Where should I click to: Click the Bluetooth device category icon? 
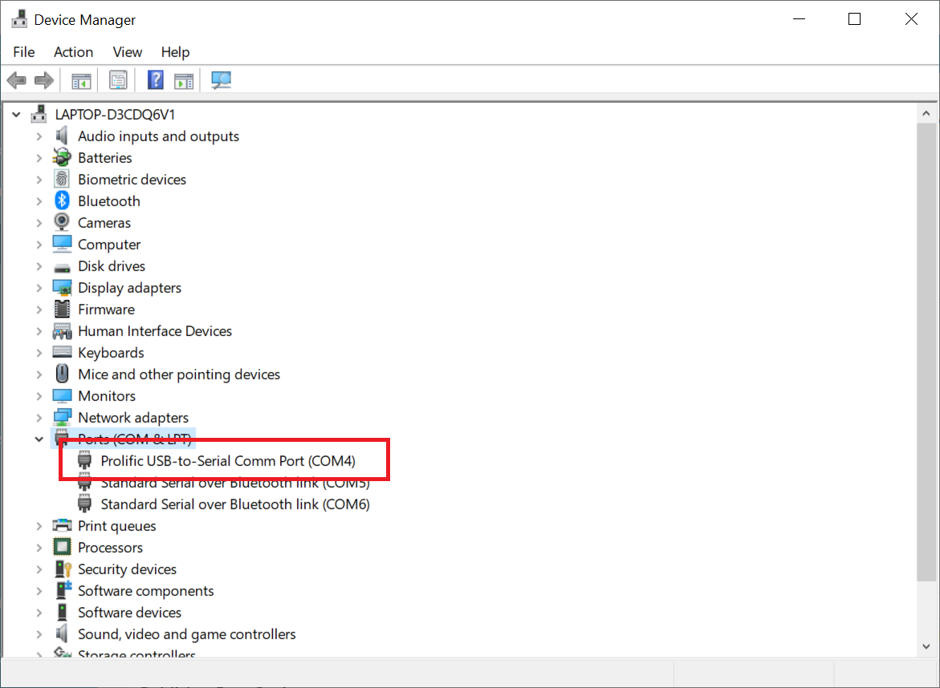pyautogui.click(x=63, y=201)
